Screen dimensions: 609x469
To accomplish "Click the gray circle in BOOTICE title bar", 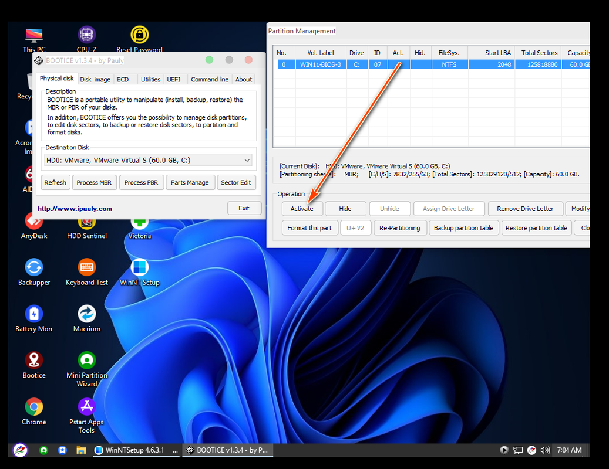I will coord(229,60).
